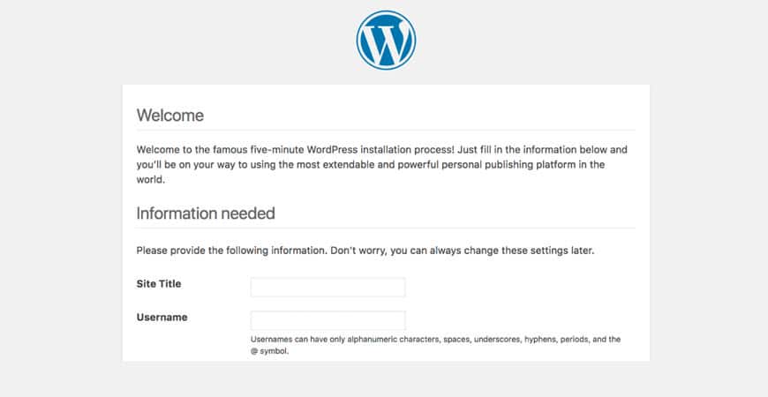Focus the Username input field
This screenshot has width=768, height=397.
pos(328,320)
